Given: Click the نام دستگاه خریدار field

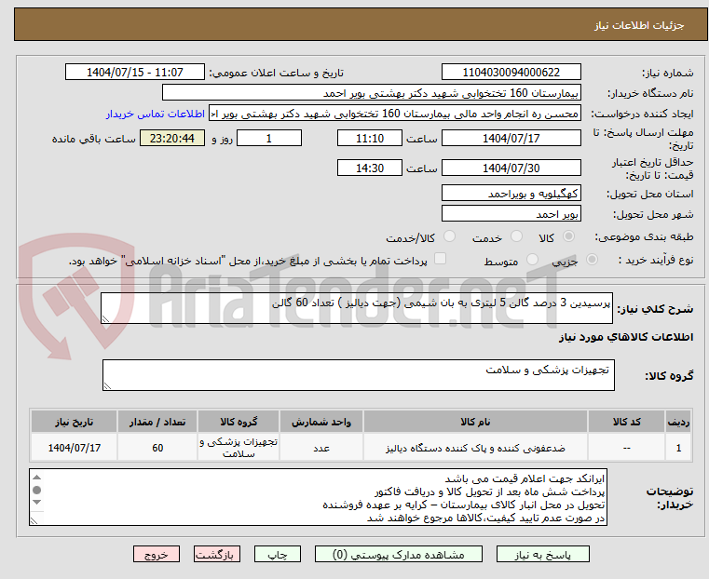Looking at the screenshot, I should (371, 93).
